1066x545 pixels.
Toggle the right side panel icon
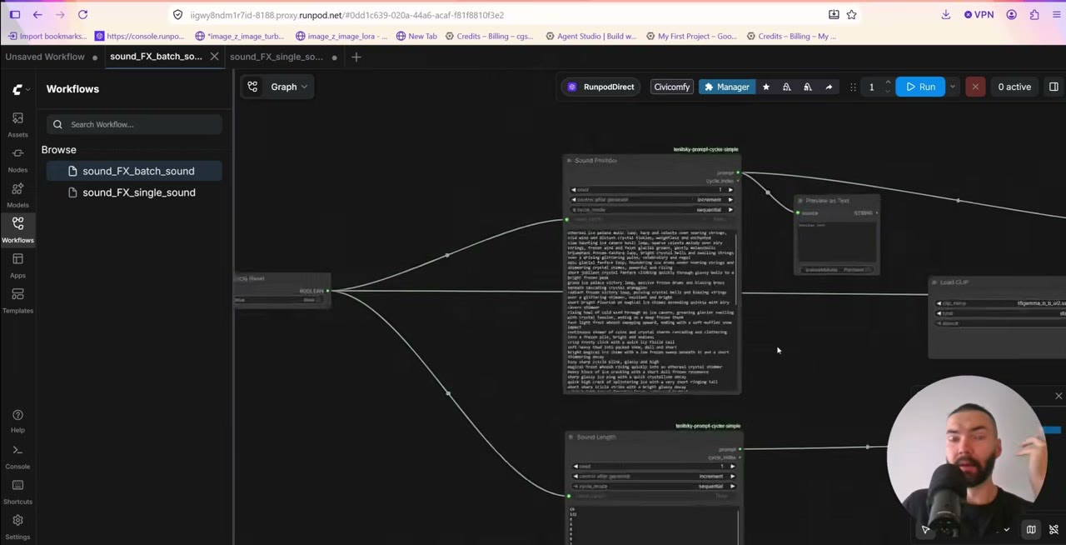1054,87
